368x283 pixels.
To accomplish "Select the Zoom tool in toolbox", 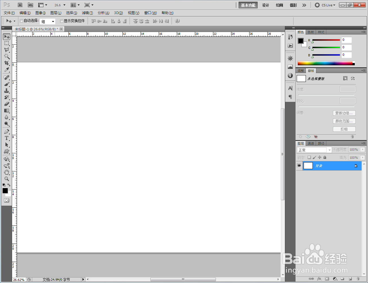I will click(7, 179).
